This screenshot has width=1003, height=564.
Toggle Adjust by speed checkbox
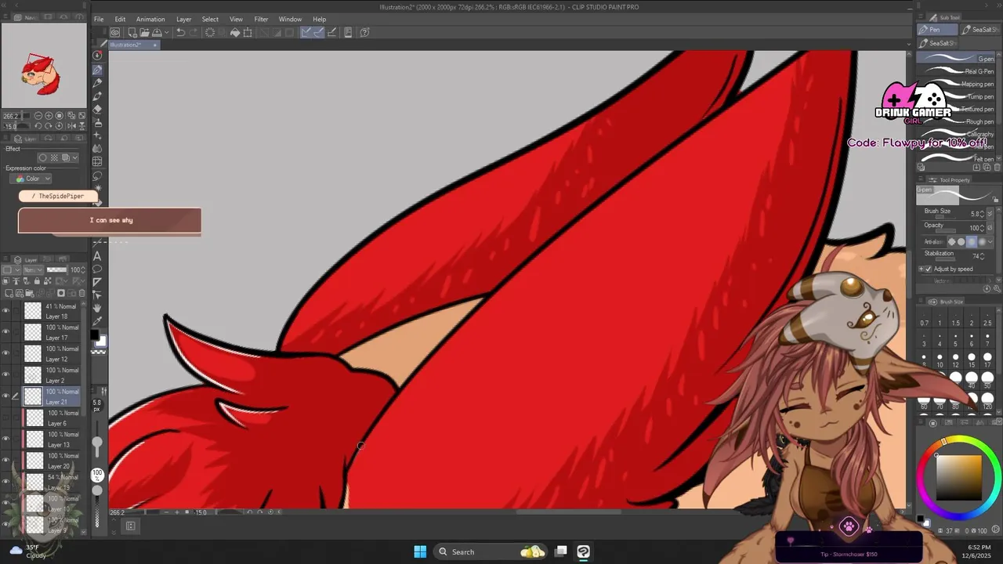pyautogui.click(x=929, y=269)
